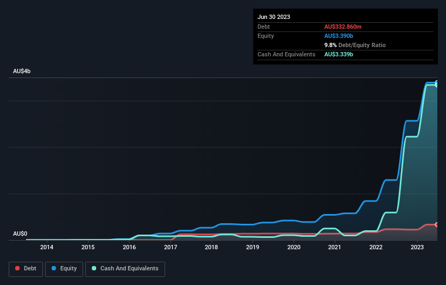Click the 9.8% Debt/Equity Ratio text
The height and width of the screenshot is (285, 446).
(x=355, y=45)
